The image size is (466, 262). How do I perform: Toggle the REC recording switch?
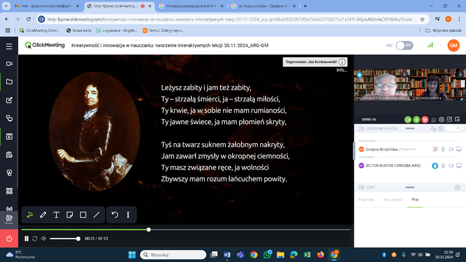[x=404, y=45]
